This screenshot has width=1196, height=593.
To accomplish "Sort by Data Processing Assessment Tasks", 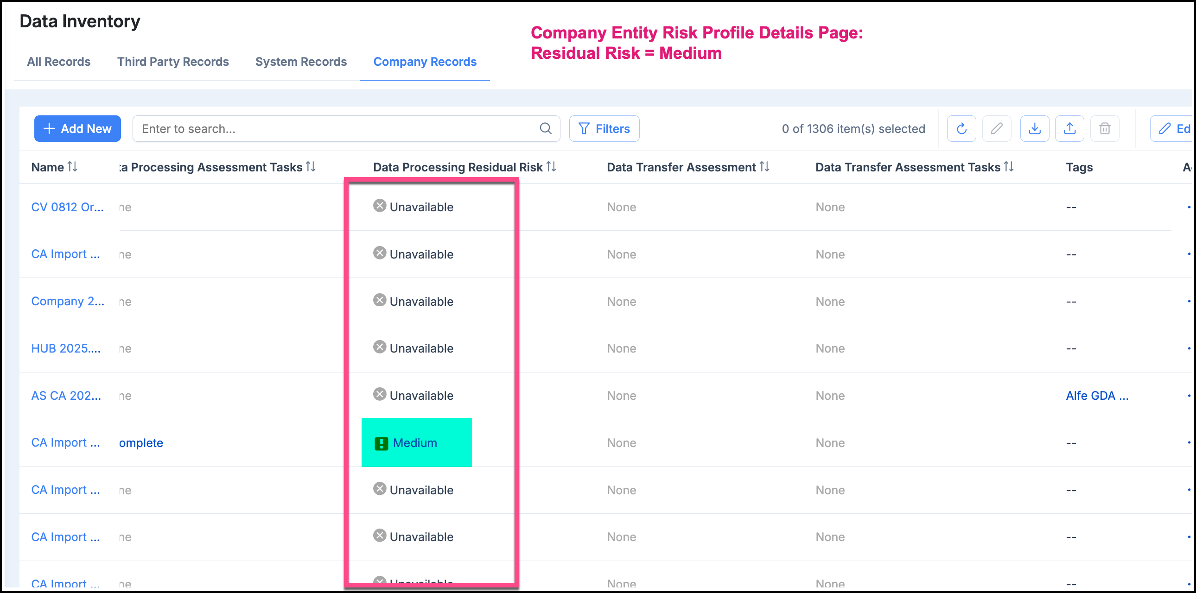I will pos(311,167).
